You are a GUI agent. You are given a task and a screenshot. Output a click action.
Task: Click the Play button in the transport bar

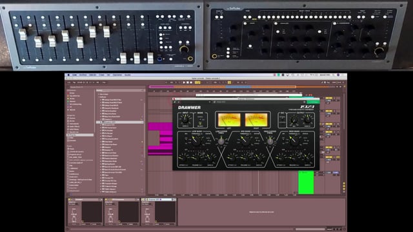(184, 82)
